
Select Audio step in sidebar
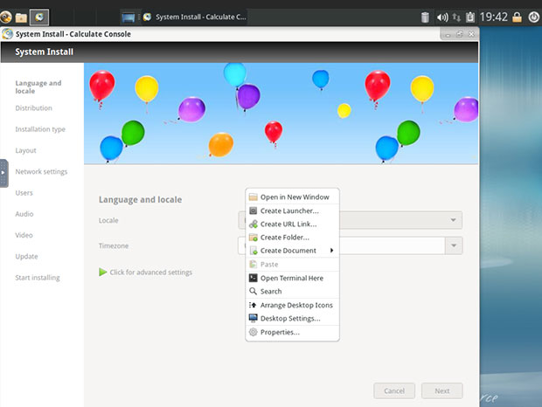pyautogui.click(x=24, y=214)
